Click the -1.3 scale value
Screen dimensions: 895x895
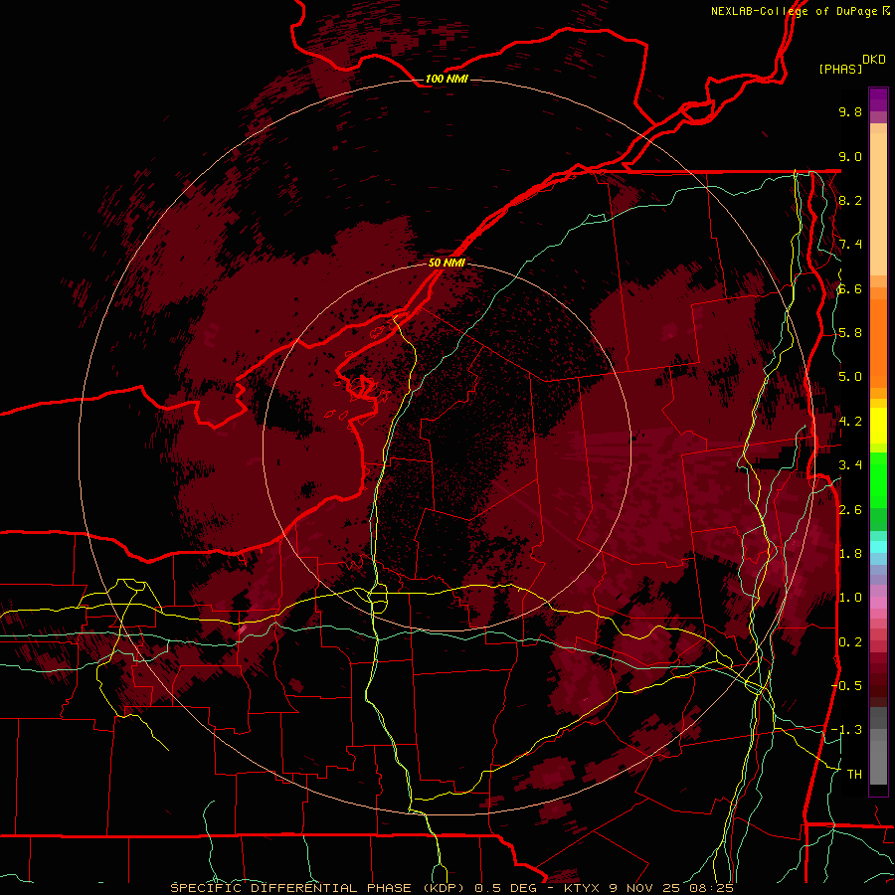(846, 730)
